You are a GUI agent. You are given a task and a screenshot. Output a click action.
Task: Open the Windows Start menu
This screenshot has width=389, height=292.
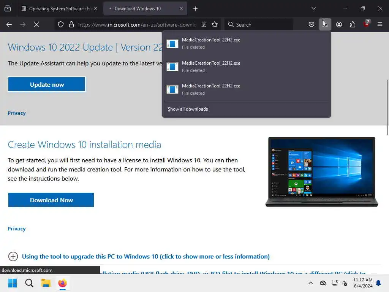12,283
